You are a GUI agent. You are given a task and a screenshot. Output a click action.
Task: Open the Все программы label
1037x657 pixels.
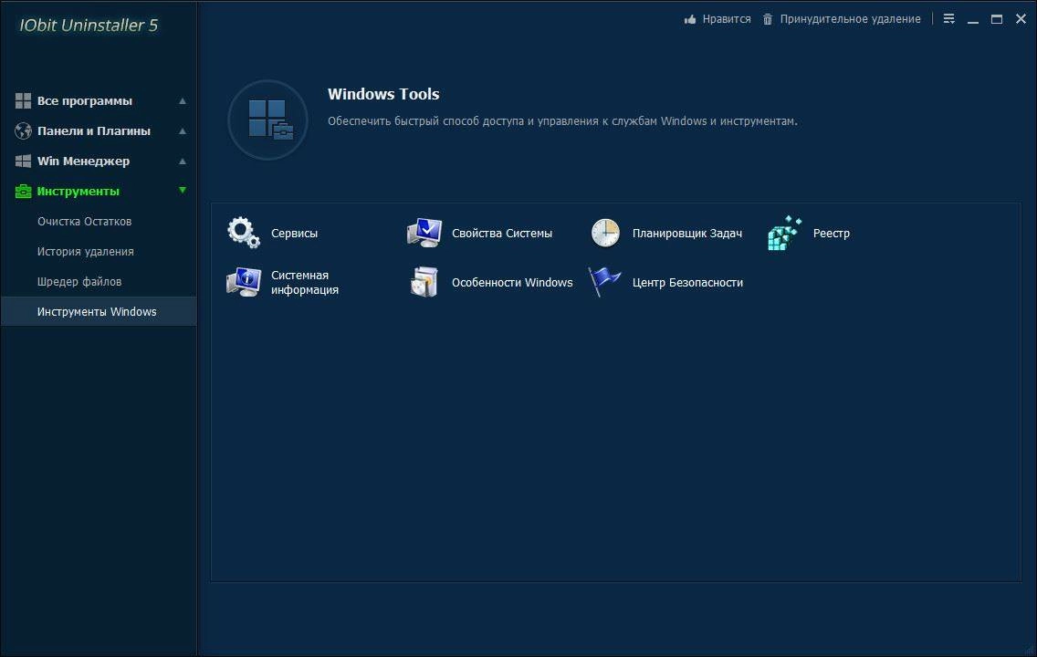85,101
